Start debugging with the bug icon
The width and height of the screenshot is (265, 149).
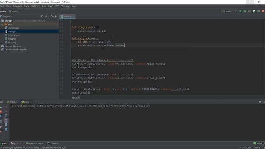coord(245,11)
